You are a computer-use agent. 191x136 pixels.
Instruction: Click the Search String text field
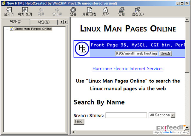point(126,115)
